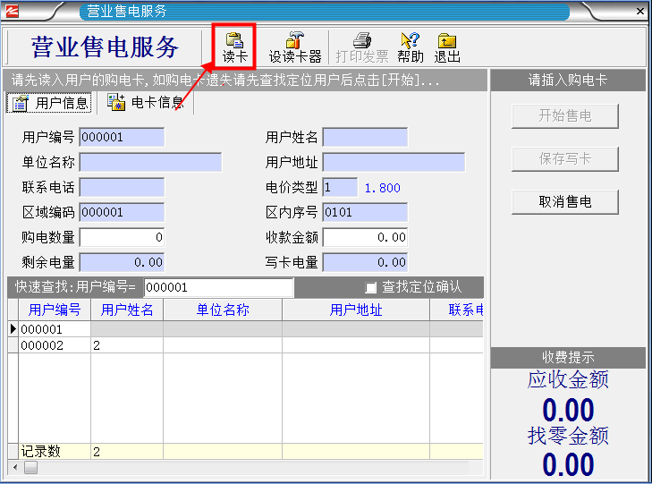Enable the 查找定位确认 checkbox

[x=371, y=287]
